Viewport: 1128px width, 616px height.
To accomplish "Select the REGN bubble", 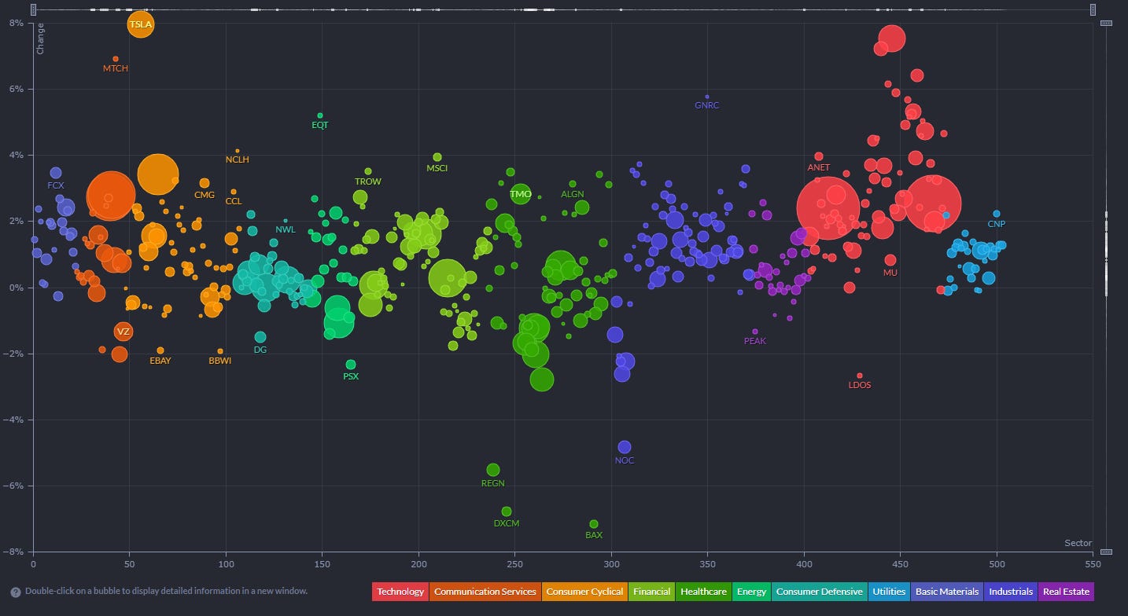I will click(493, 470).
